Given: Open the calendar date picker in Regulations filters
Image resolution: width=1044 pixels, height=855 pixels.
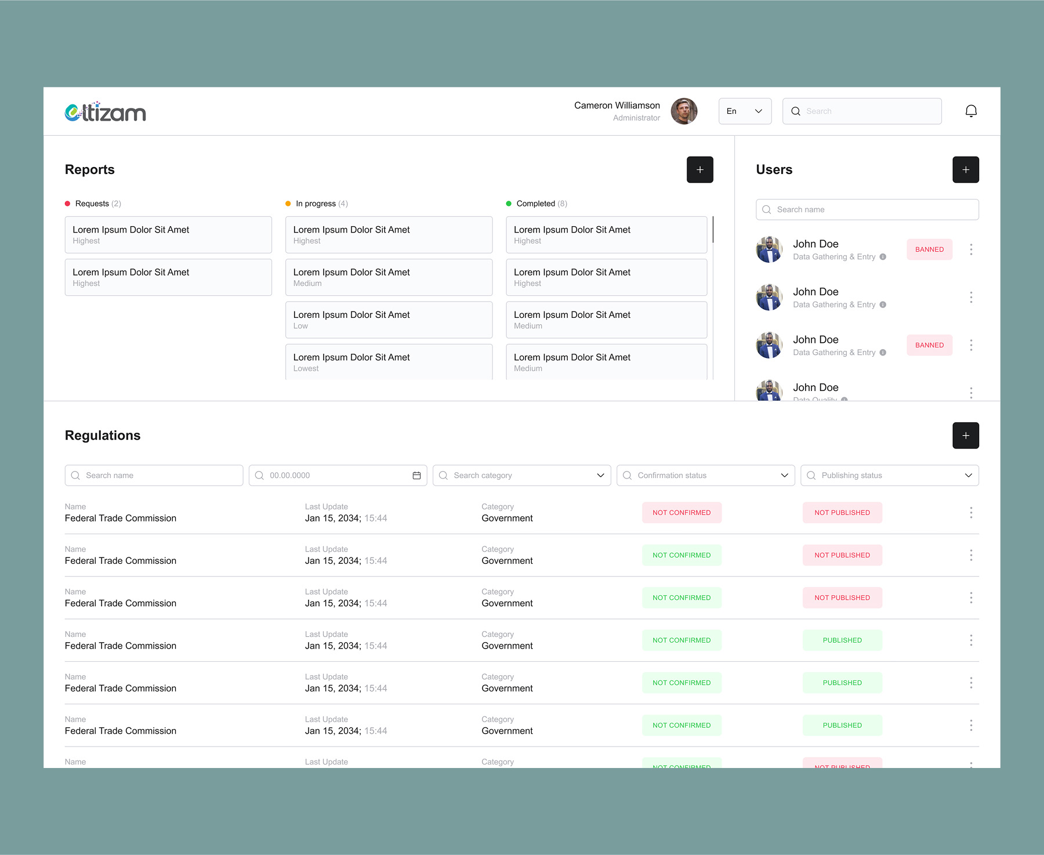Looking at the screenshot, I should point(416,475).
